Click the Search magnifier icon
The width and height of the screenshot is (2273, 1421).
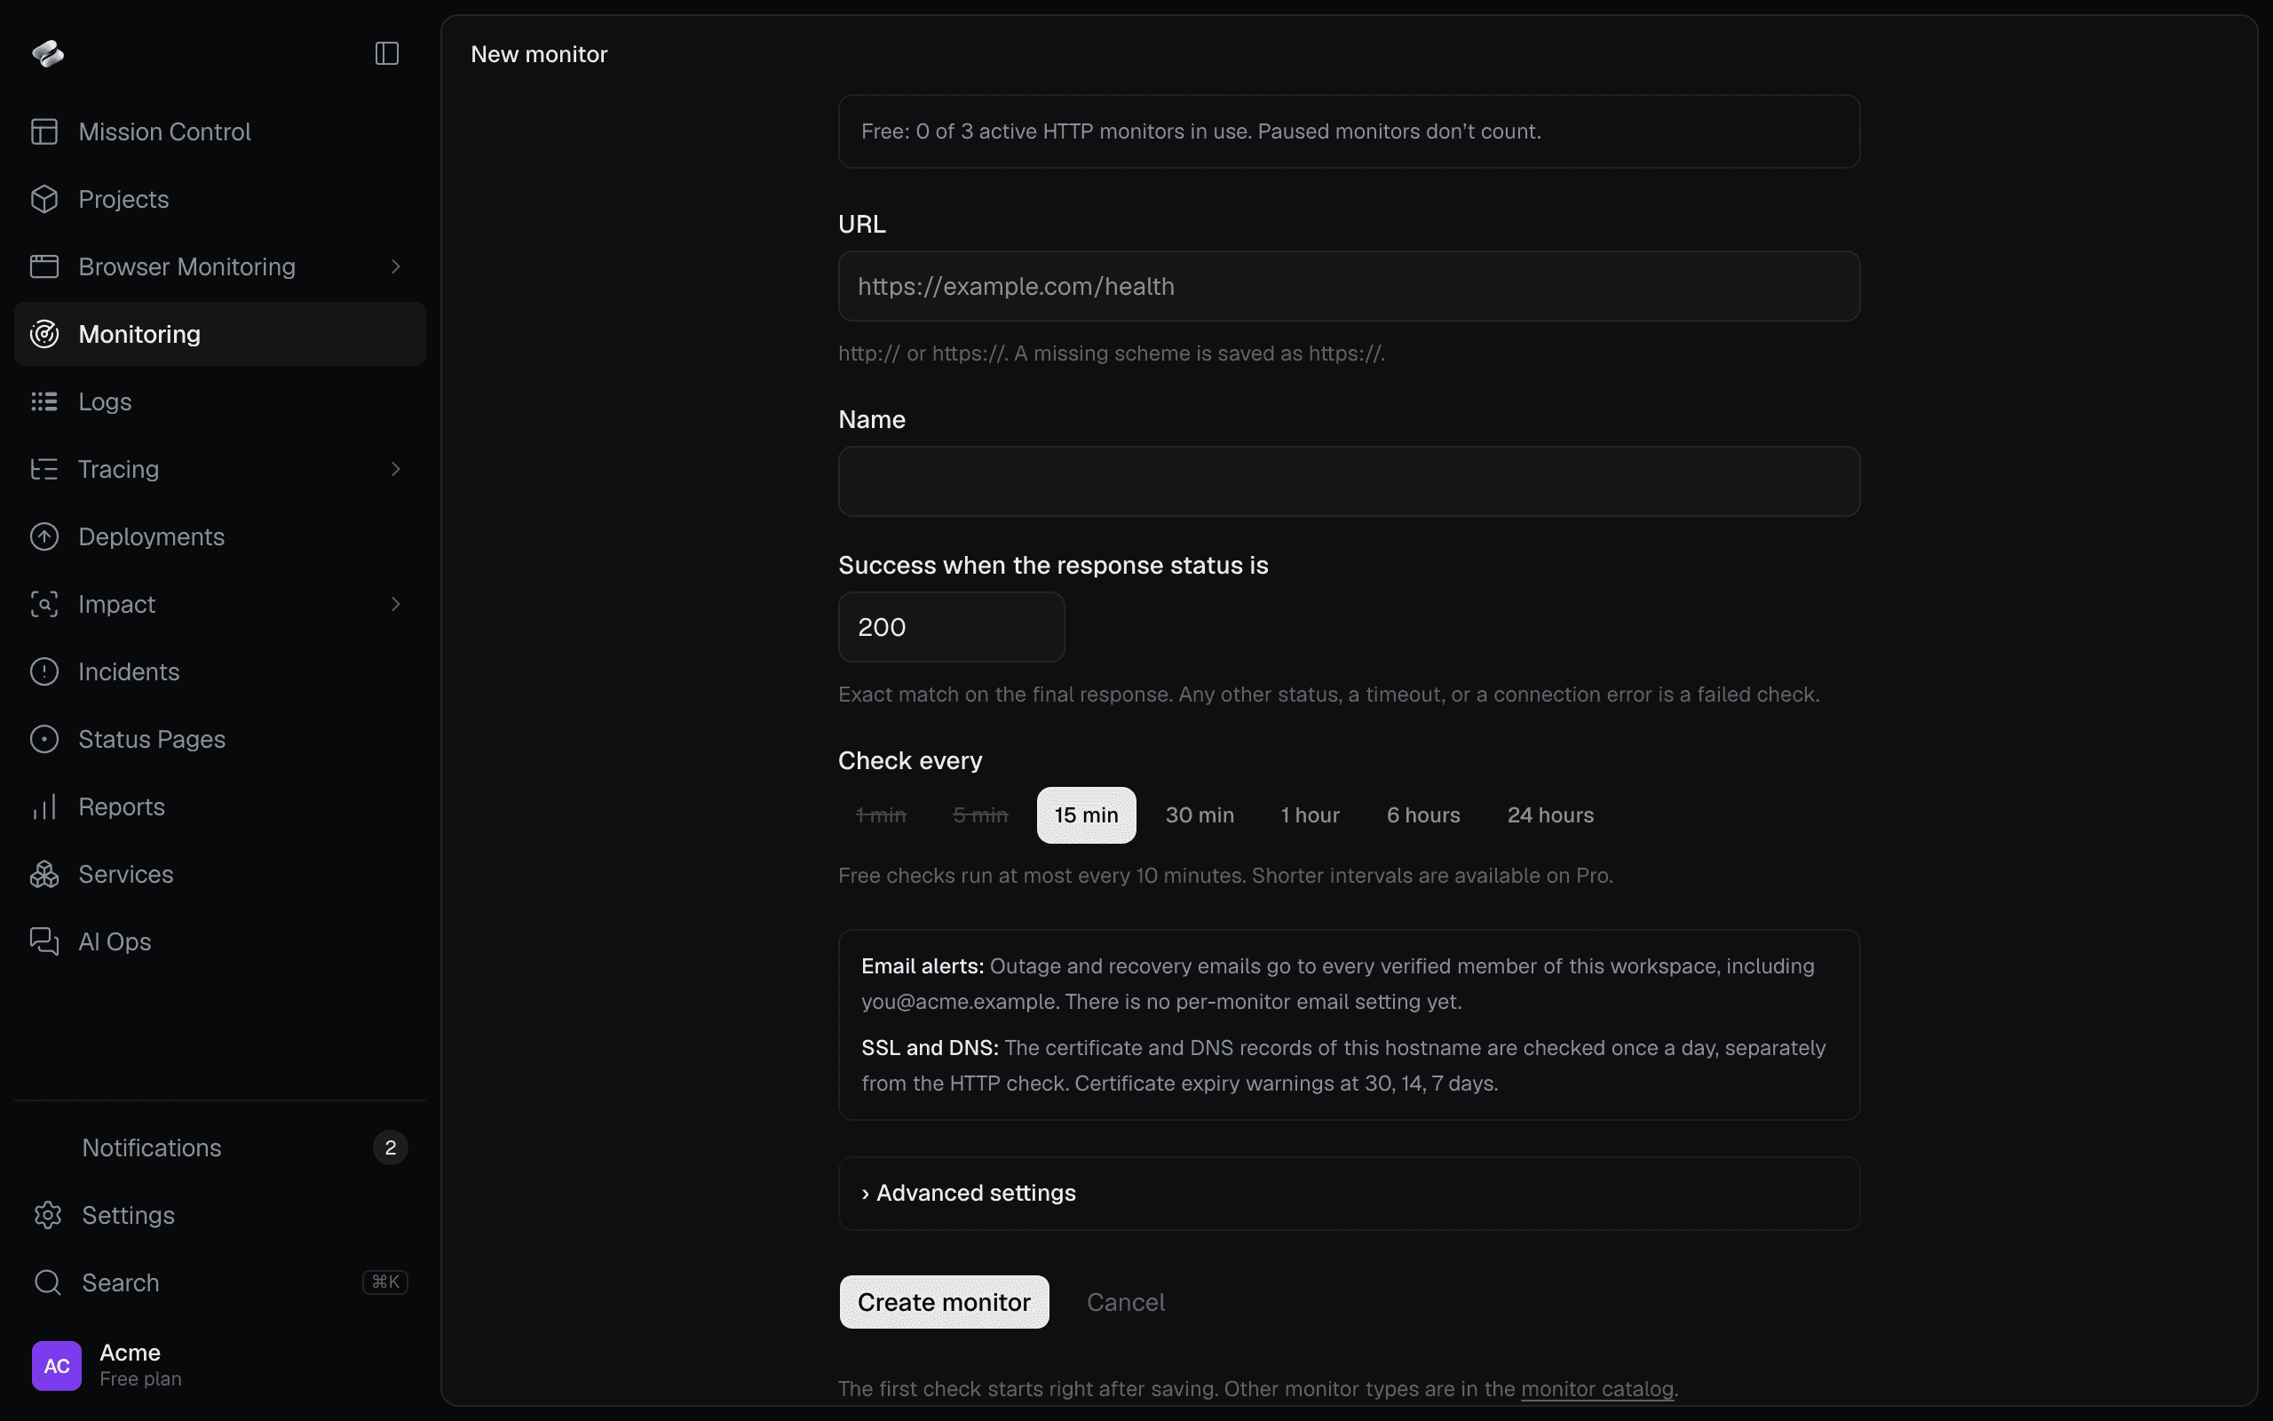click(x=48, y=1282)
